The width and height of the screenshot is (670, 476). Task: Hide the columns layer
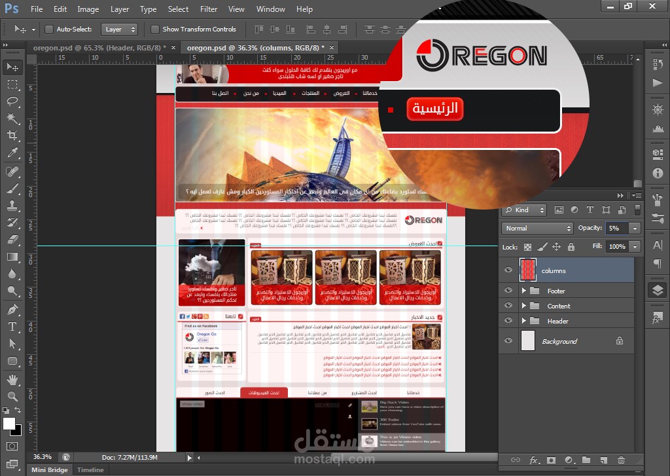tap(508, 270)
